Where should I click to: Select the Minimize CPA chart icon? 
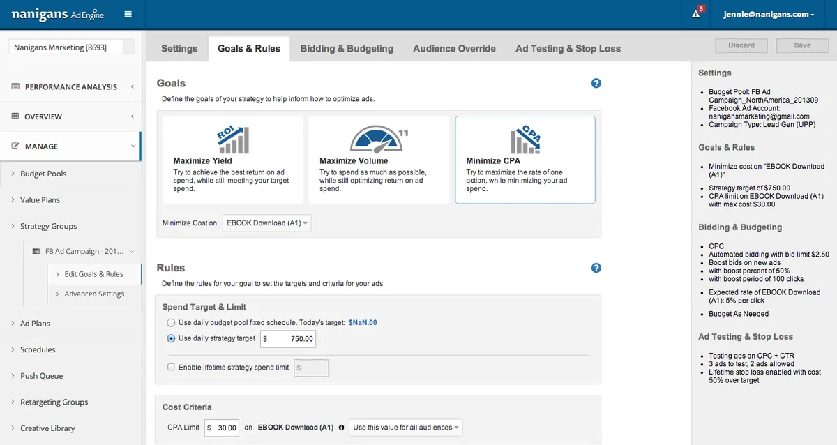(526, 139)
